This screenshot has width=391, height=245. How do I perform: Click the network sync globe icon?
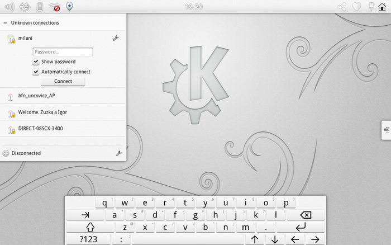coord(25,7)
